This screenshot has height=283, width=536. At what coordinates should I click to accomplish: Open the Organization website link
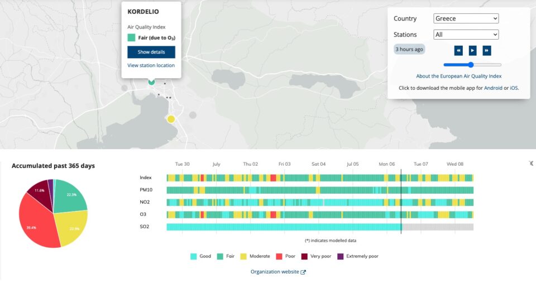[x=278, y=272]
